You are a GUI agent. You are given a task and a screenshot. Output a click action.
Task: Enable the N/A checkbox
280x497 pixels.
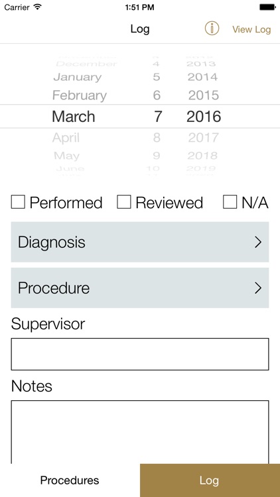pos(230,202)
